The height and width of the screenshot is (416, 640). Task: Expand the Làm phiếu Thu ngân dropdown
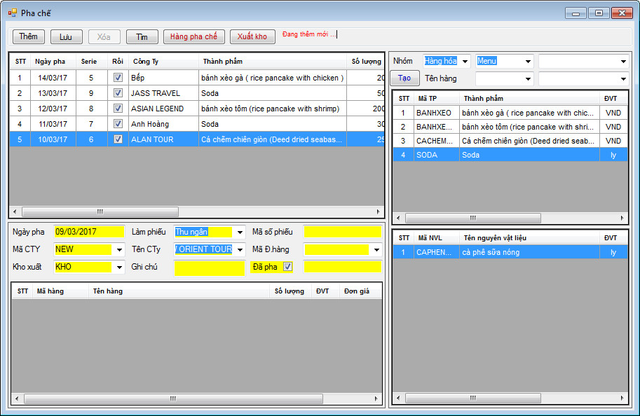[x=240, y=232]
